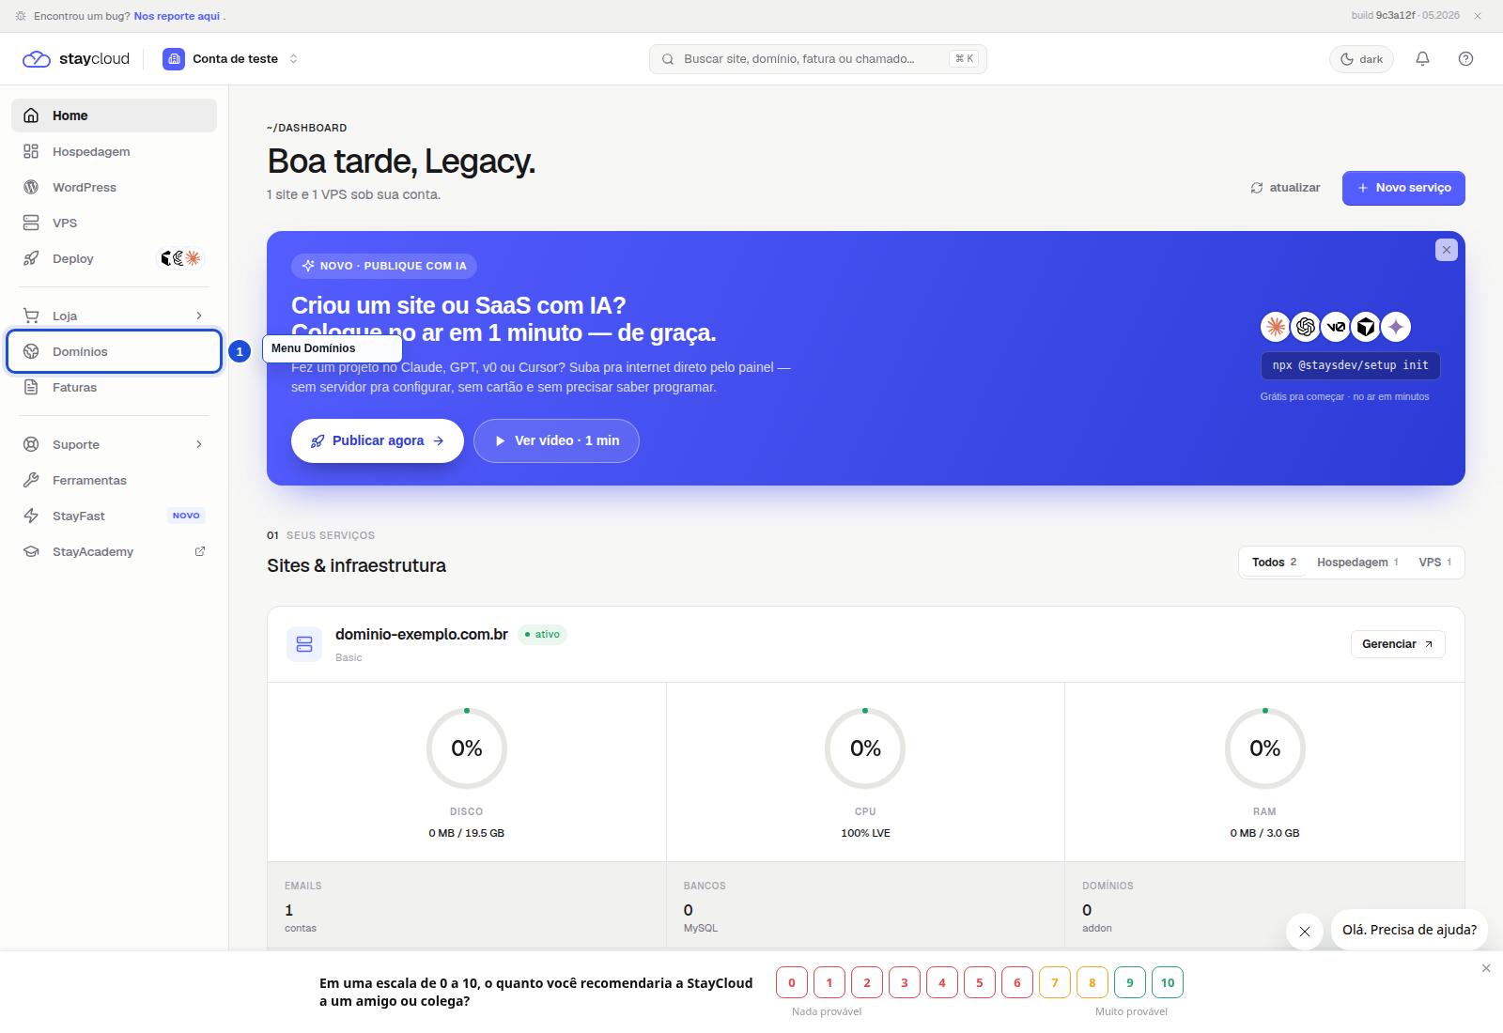Rate recommendation 2
Image resolution: width=1503 pixels, height=1033 pixels.
point(867,983)
